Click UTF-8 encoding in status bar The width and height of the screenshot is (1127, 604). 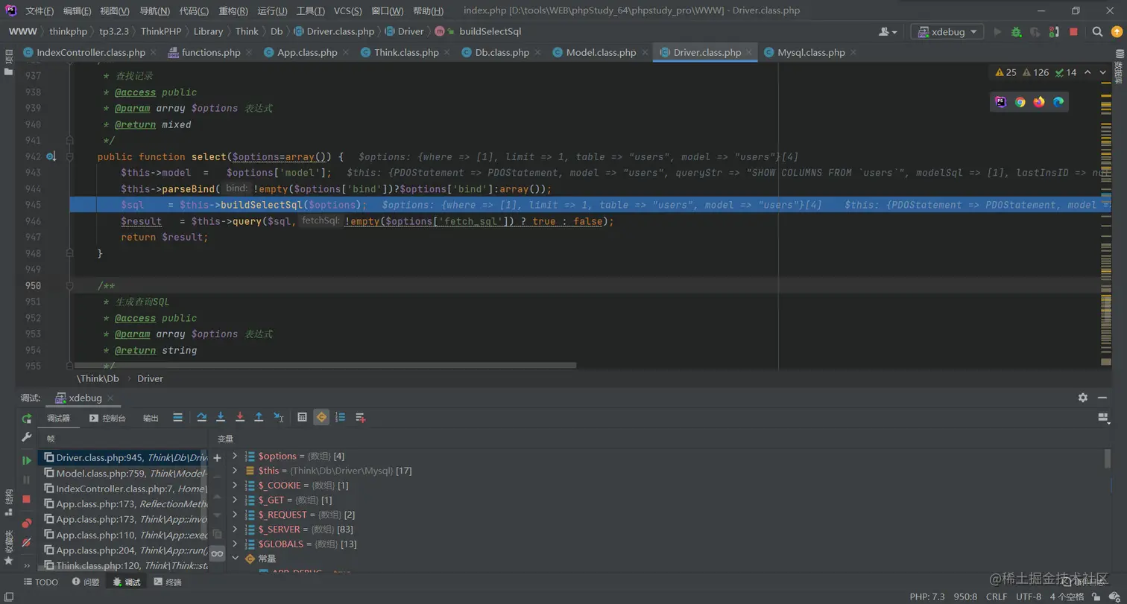pos(1028,597)
